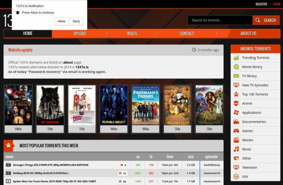Screen dimensions: 283x185
Task: Click the Website update heading
Action: coord(20,50)
